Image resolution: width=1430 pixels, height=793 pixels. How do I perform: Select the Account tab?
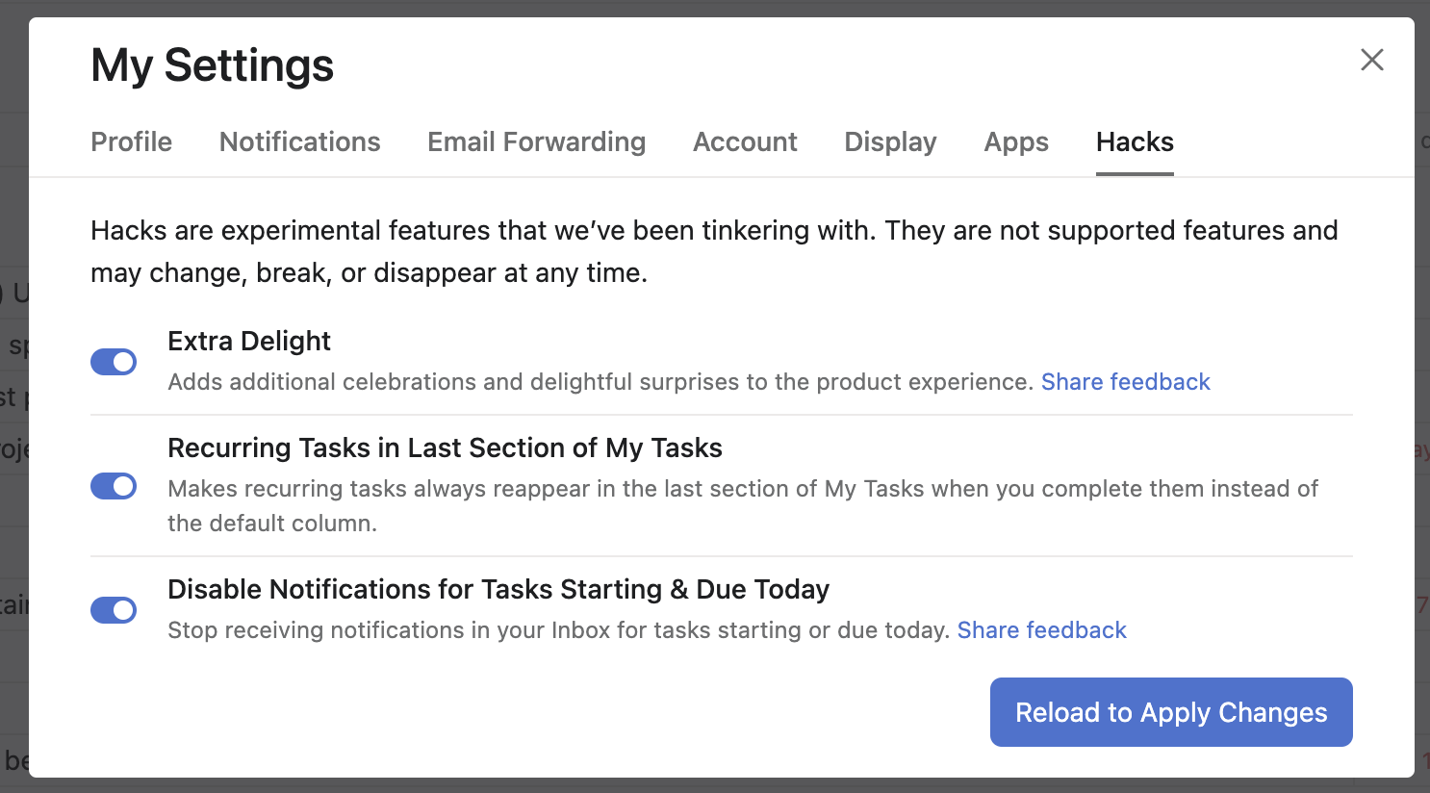point(745,142)
